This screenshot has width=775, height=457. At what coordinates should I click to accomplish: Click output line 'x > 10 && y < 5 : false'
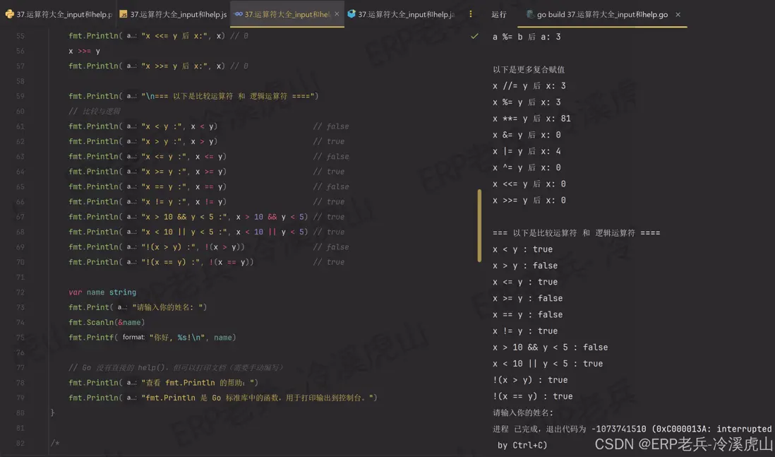pos(550,347)
